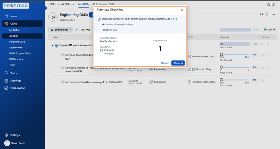Viewport: 280px width, 149px height.
Task: Close the Automate Check-ins dialog
Action: click(x=182, y=10)
